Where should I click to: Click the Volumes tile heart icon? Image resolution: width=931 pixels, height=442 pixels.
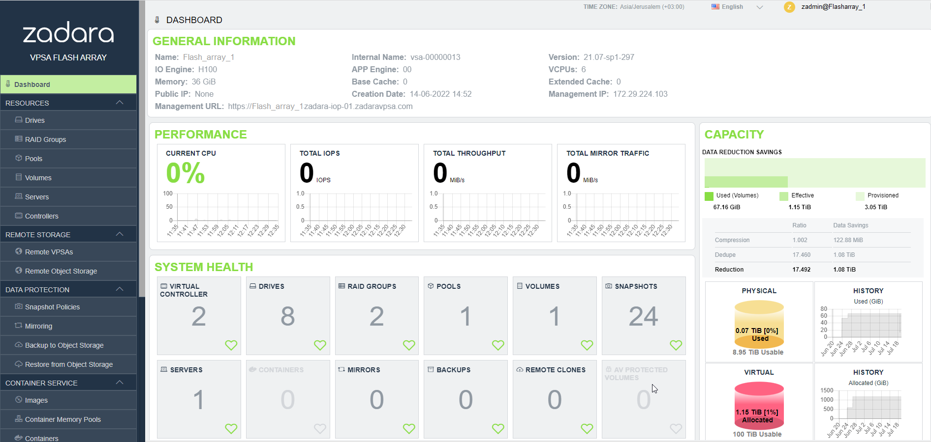587,345
